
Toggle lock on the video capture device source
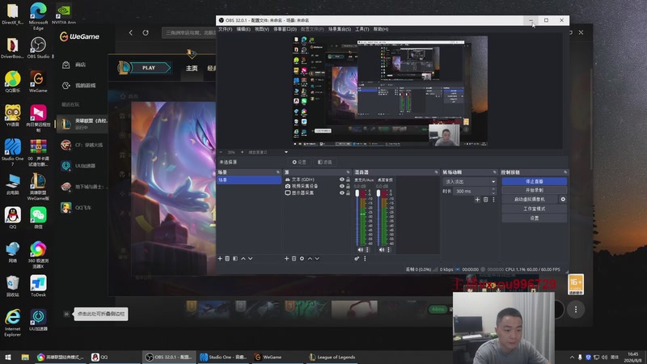point(348,186)
